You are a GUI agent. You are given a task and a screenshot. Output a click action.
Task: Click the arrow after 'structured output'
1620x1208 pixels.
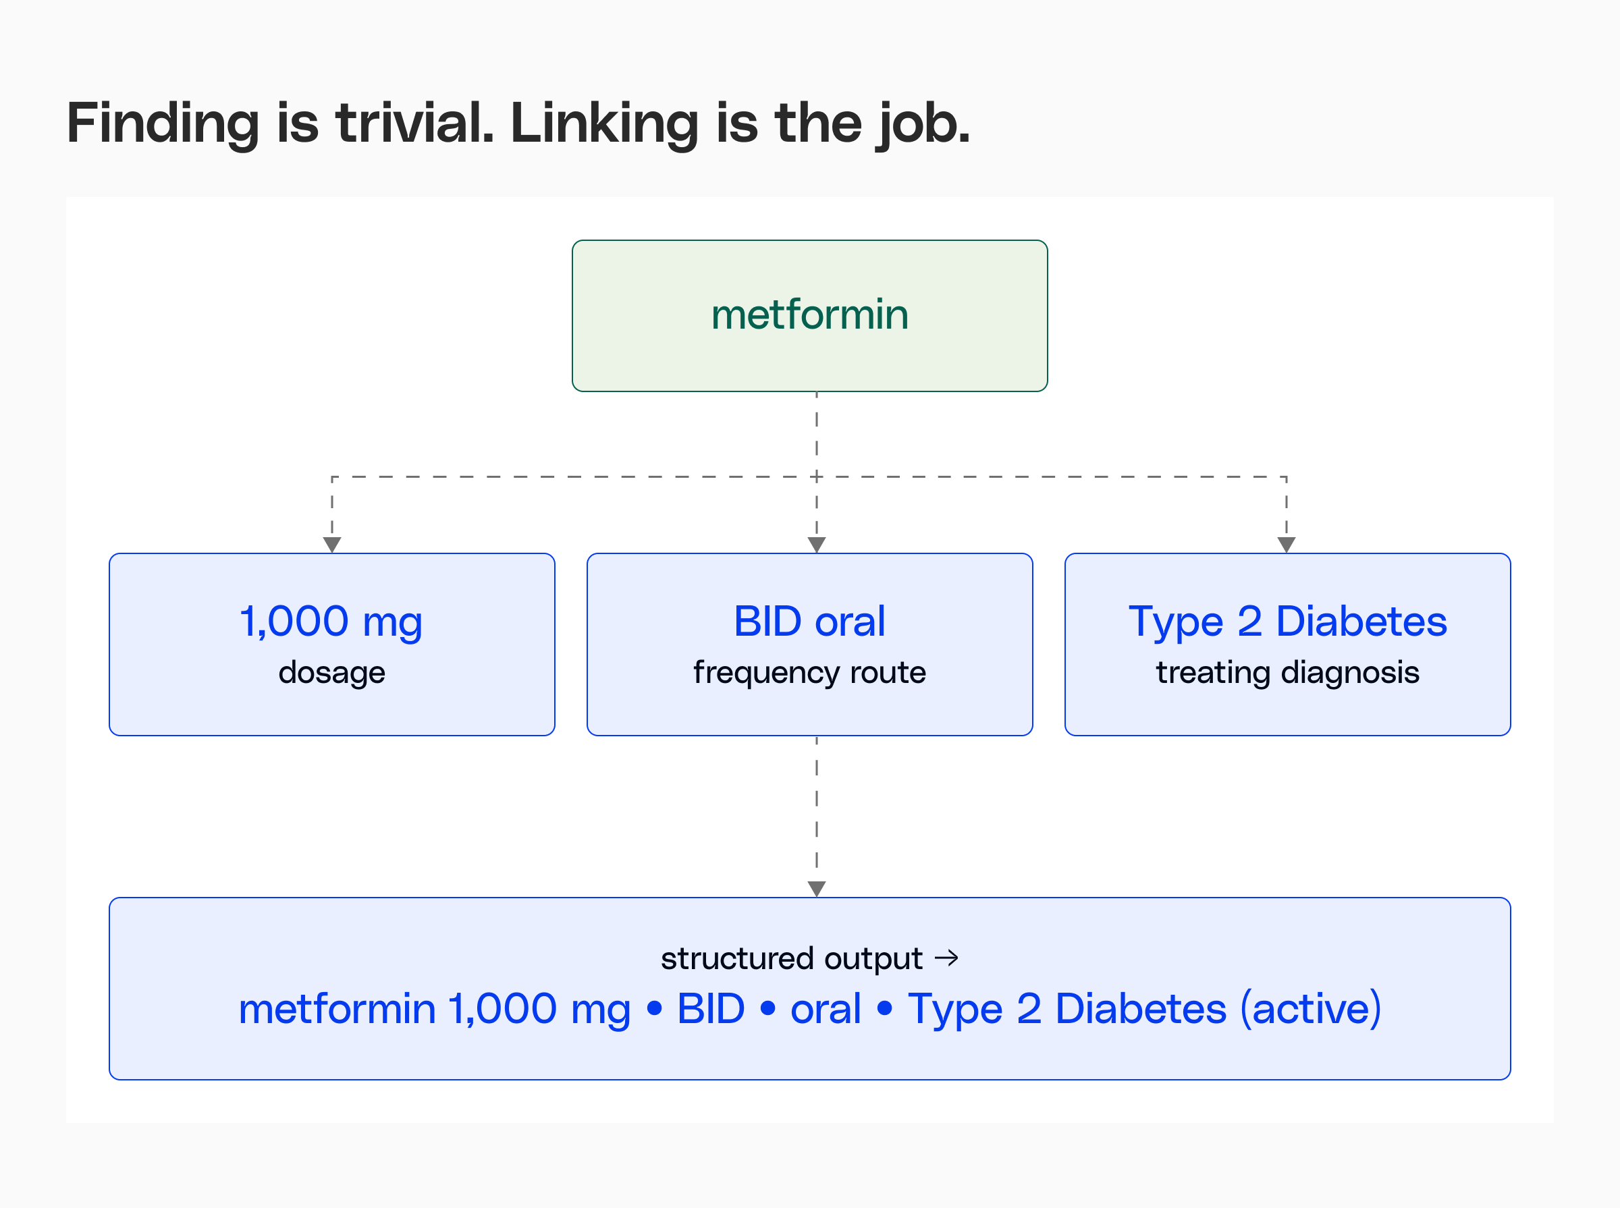coord(946,958)
